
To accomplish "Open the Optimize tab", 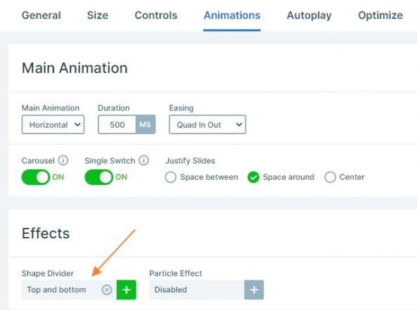I will tap(380, 15).
